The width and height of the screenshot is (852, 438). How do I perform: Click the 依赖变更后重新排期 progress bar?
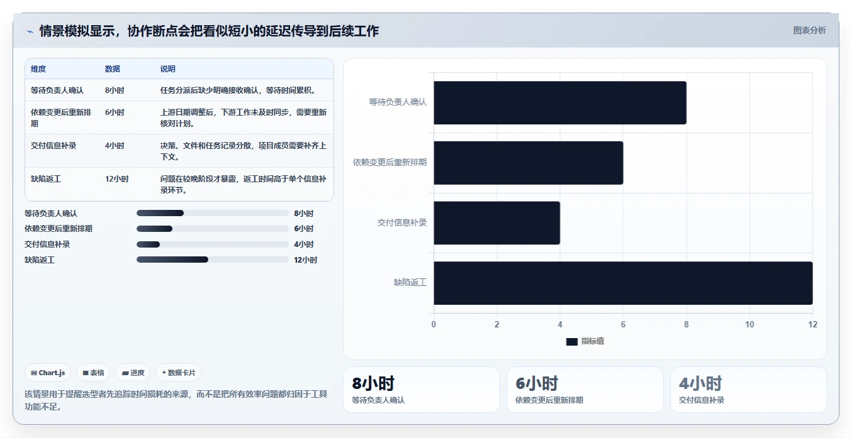pyautogui.click(x=212, y=229)
